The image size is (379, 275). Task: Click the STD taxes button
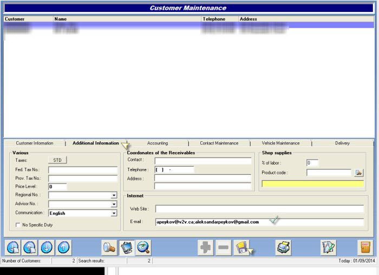click(57, 160)
